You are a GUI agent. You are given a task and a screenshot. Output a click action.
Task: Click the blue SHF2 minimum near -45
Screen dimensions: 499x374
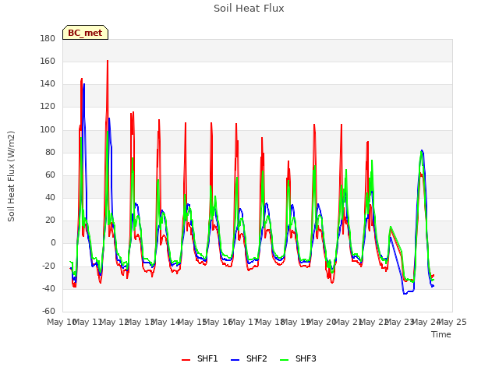(405, 294)
